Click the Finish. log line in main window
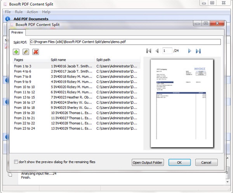Viewport: 233px width, 193px height. tap(26, 177)
